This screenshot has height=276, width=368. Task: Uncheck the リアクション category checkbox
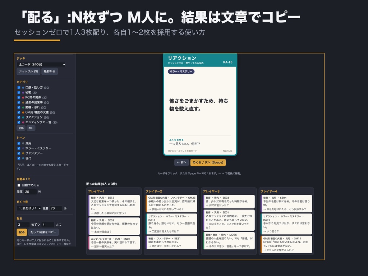19,118
